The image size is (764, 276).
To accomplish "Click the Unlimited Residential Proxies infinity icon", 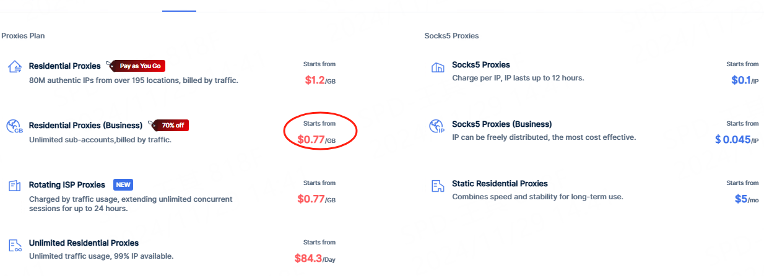I will pos(14,245).
